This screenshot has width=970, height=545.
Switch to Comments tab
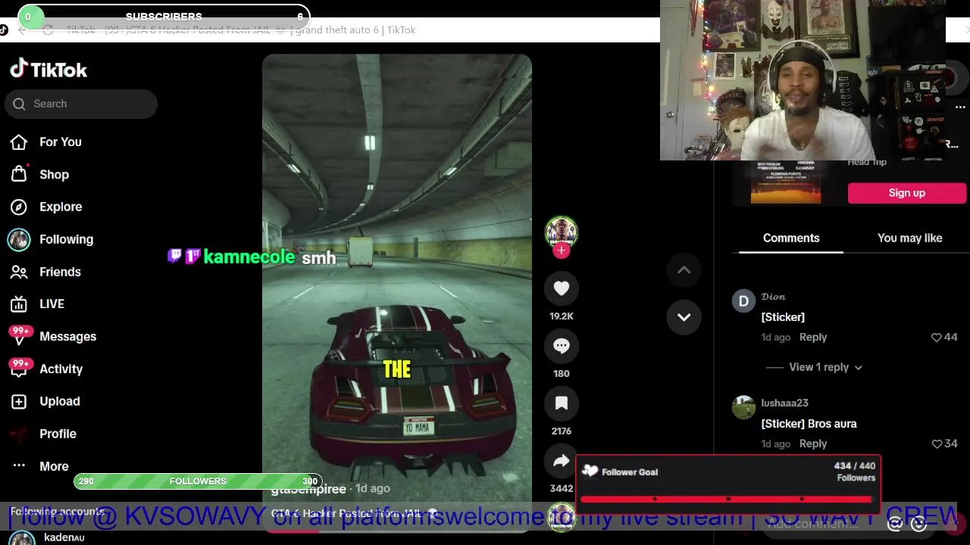tap(791, 238)
